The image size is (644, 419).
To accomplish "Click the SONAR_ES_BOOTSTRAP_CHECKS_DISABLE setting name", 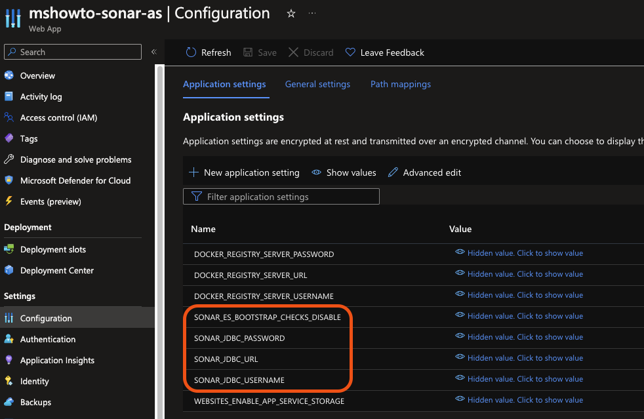I will coord(268,317).
